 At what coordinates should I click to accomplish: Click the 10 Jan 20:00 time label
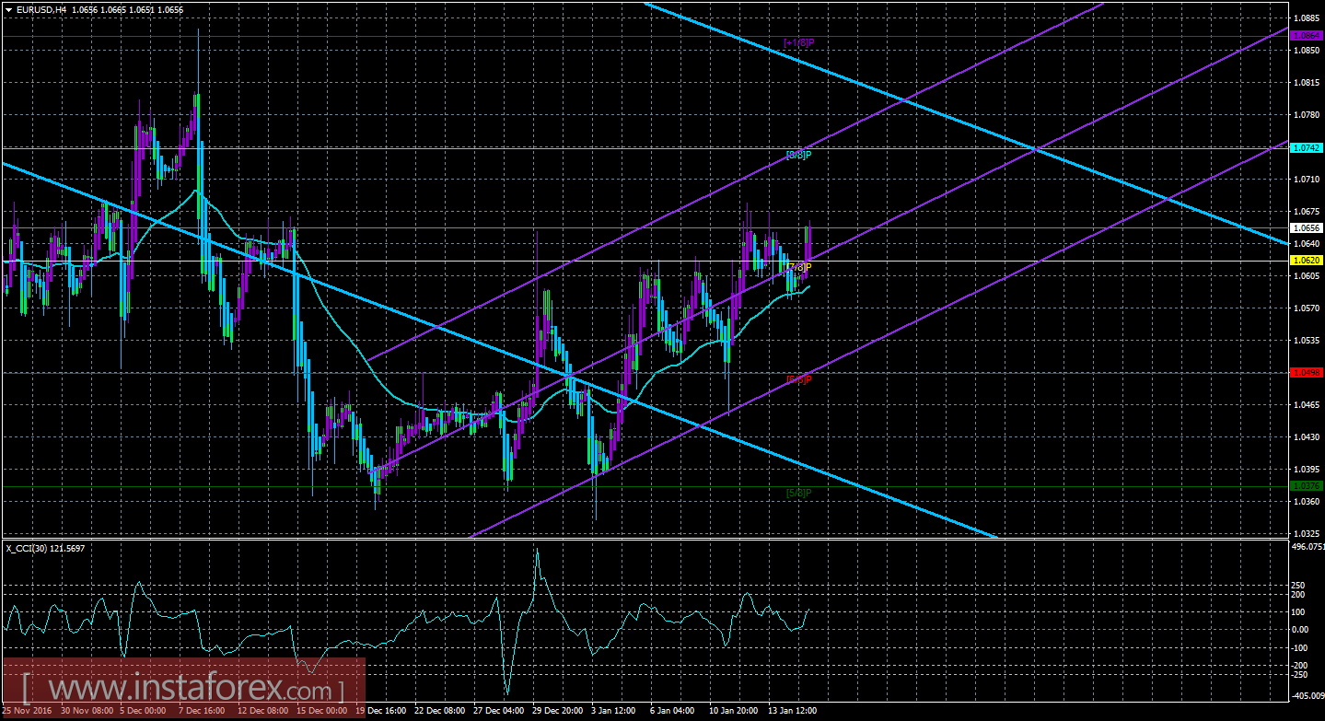pos(734,711)
